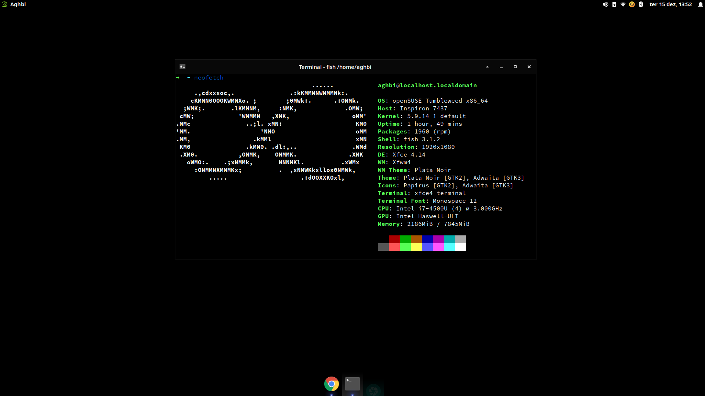This screenshot has height=396, width=705.
Task: Open the terminal window menu icon
Action: [182, 67]
